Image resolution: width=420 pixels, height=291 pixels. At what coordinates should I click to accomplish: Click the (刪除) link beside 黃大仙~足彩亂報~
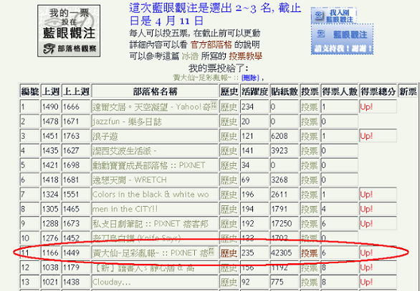point(250,78)
